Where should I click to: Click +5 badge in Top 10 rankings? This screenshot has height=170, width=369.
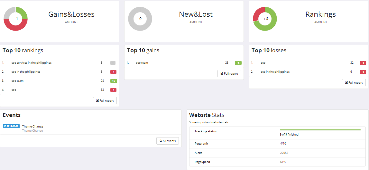point(113,81)
